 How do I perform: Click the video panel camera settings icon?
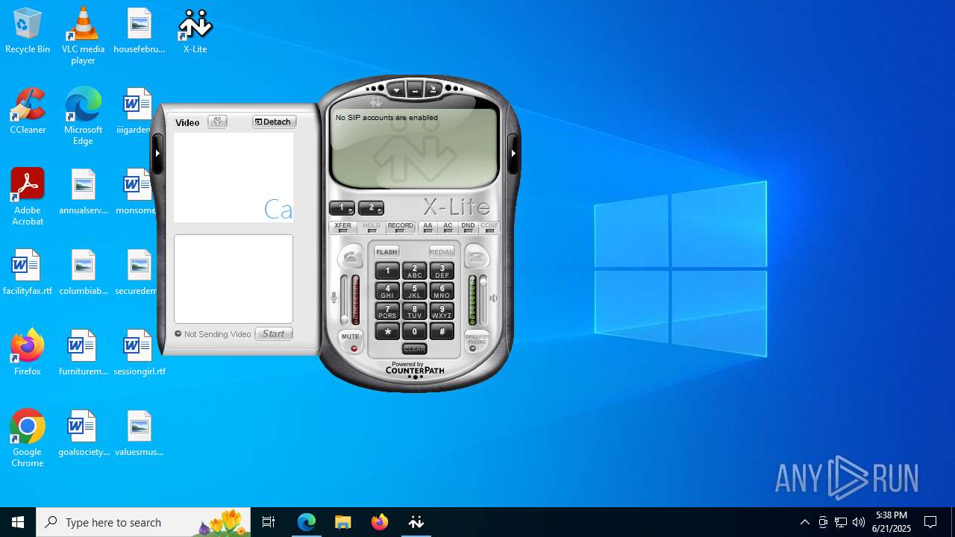[x=218, y=122]
